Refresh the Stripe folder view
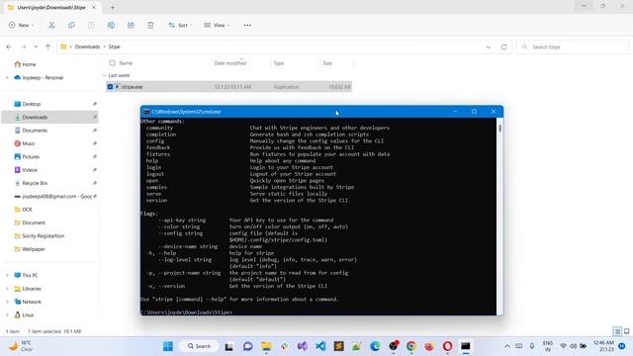 503,46
